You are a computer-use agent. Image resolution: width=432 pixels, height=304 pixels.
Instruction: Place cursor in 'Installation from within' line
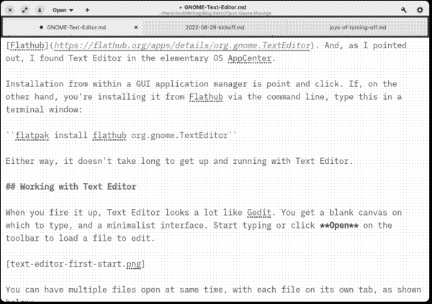(x=201, y=84)
